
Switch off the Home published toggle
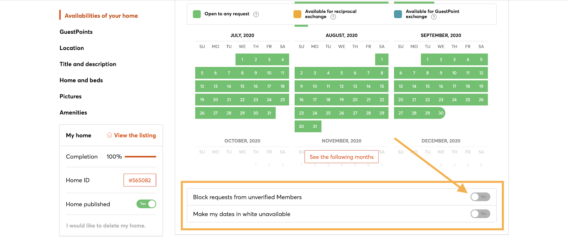(146, 204)
